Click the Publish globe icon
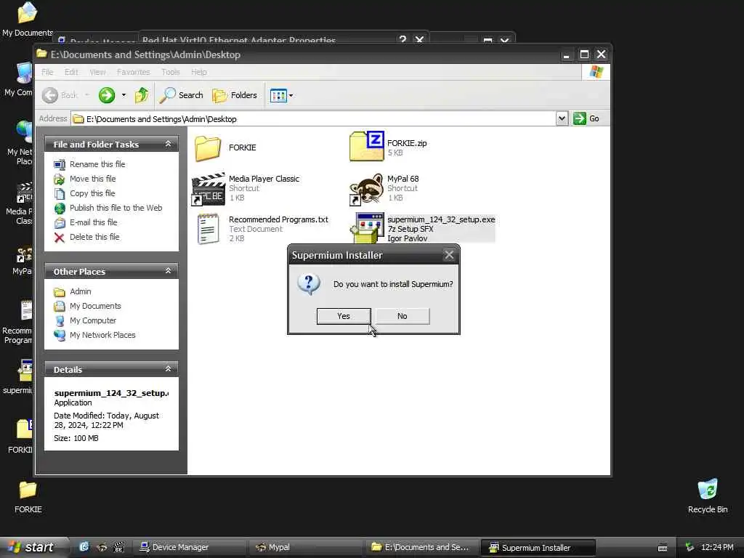Viewport: 744px width, 558px height. click(60, 209)
